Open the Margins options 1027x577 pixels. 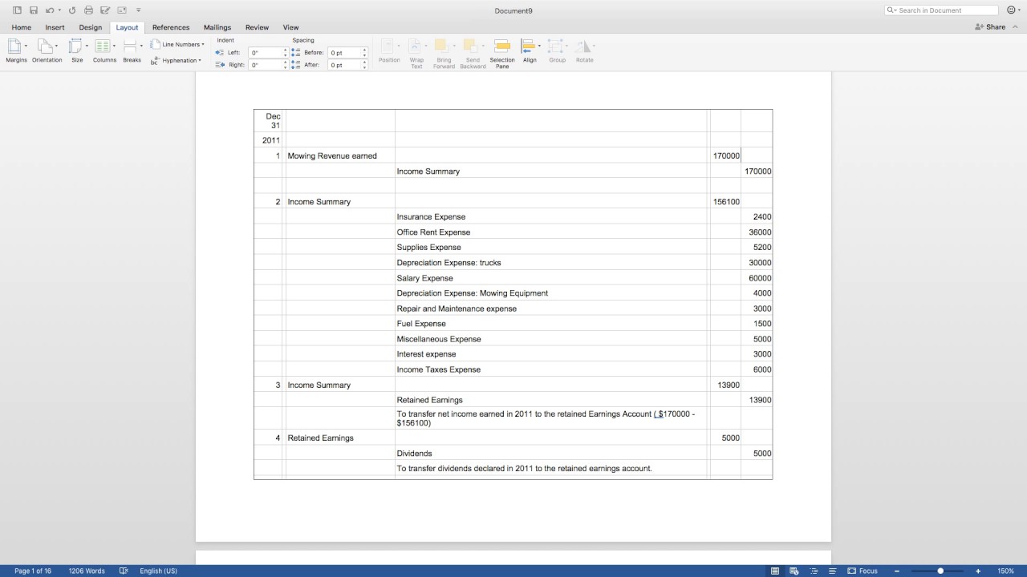coord(16,50)
